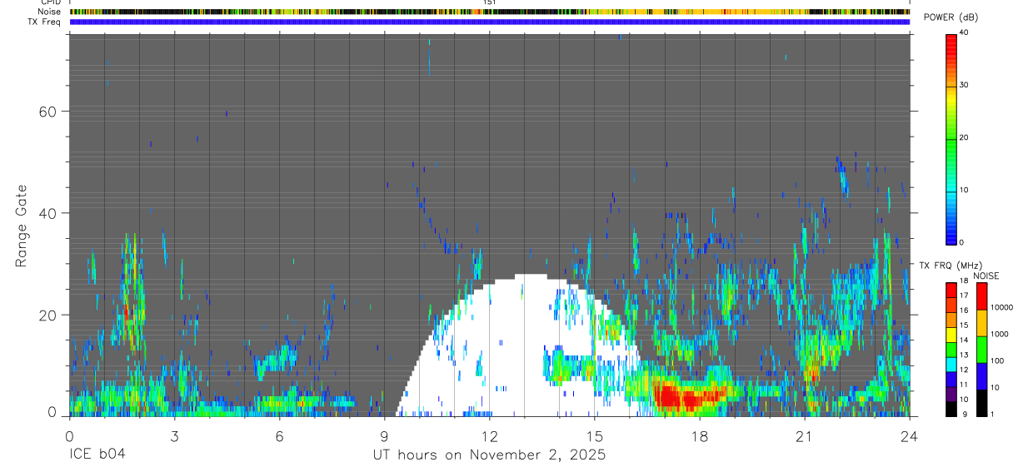Screen dimensions: 1023x472
Task: Click the green swatch in the NOISE legend
Action: [981, 350]
